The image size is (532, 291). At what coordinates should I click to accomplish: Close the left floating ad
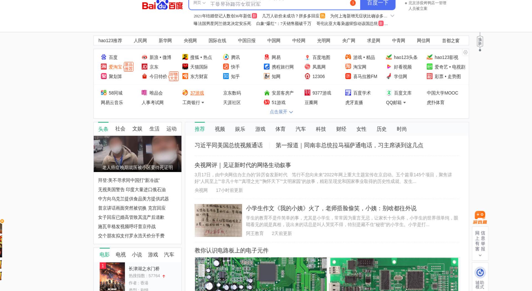(2, 221)
